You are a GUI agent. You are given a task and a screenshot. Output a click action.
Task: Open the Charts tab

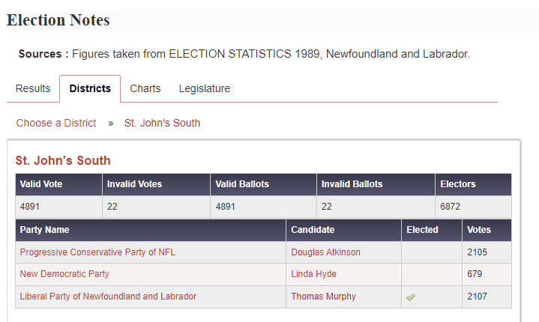click(145, 88)
